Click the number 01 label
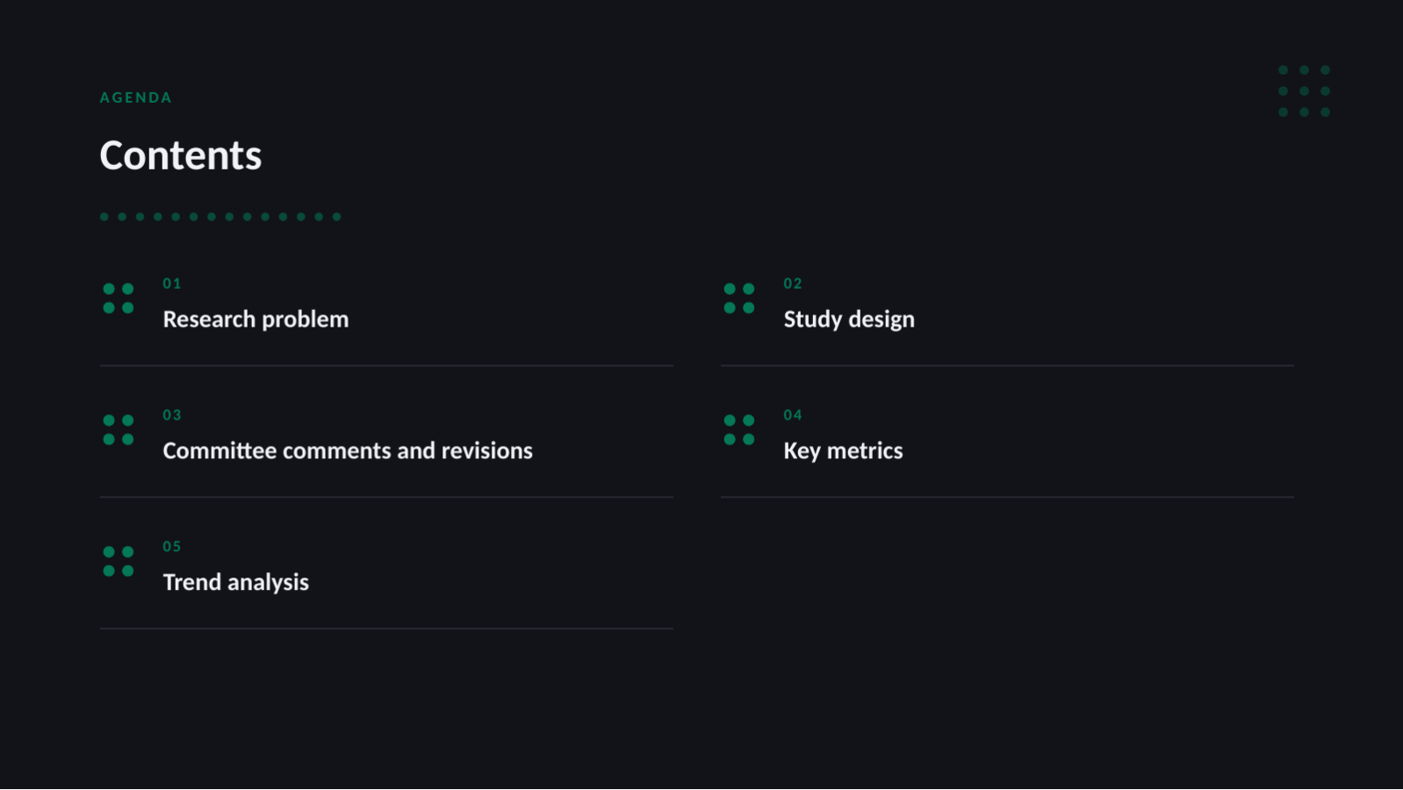1403x790 pixels. (172, 284)
